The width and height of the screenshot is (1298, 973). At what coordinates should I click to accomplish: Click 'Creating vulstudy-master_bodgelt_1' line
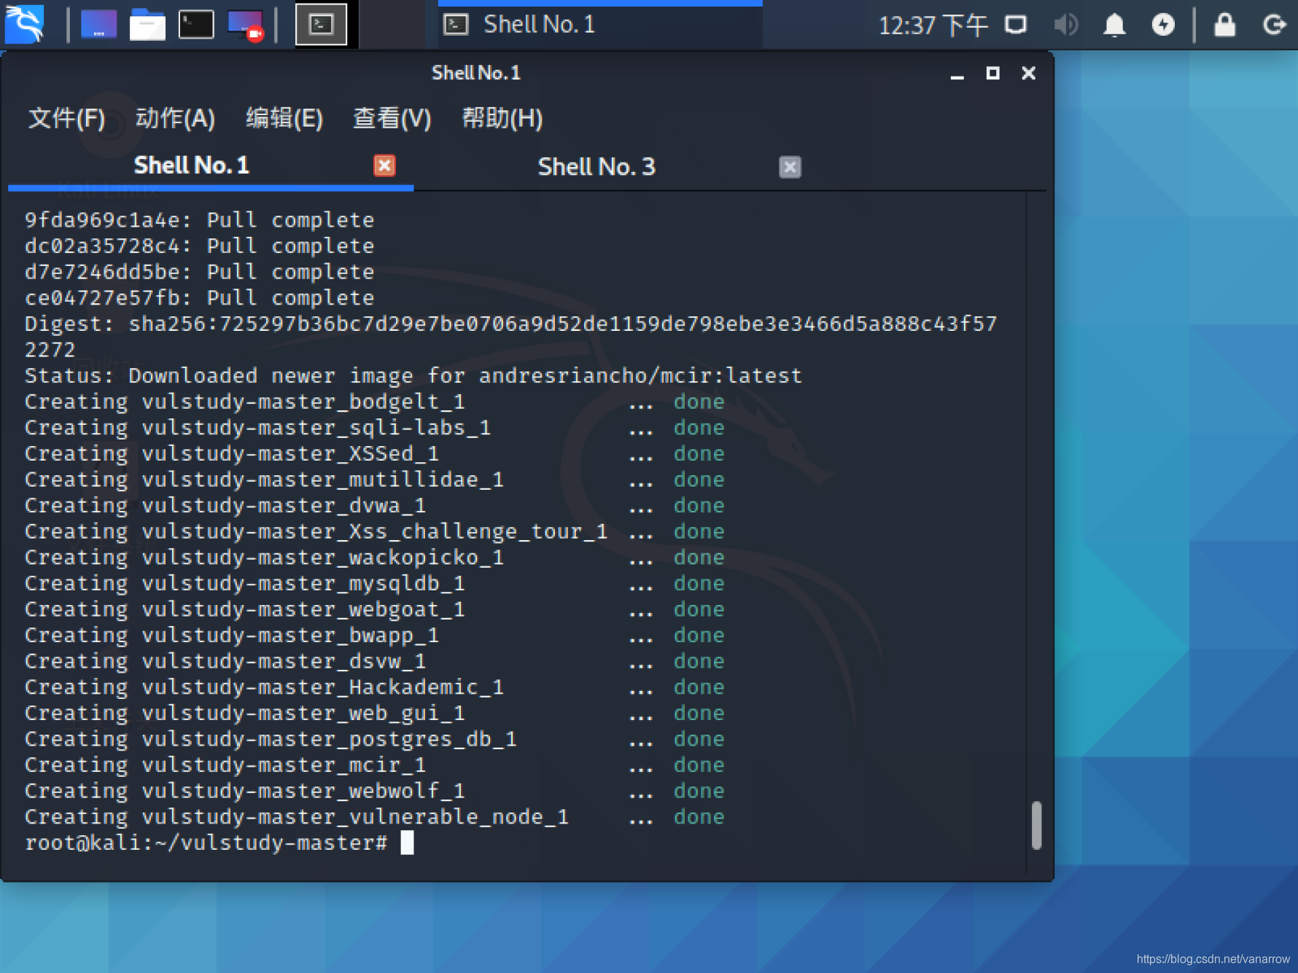(x=374, y=402)
